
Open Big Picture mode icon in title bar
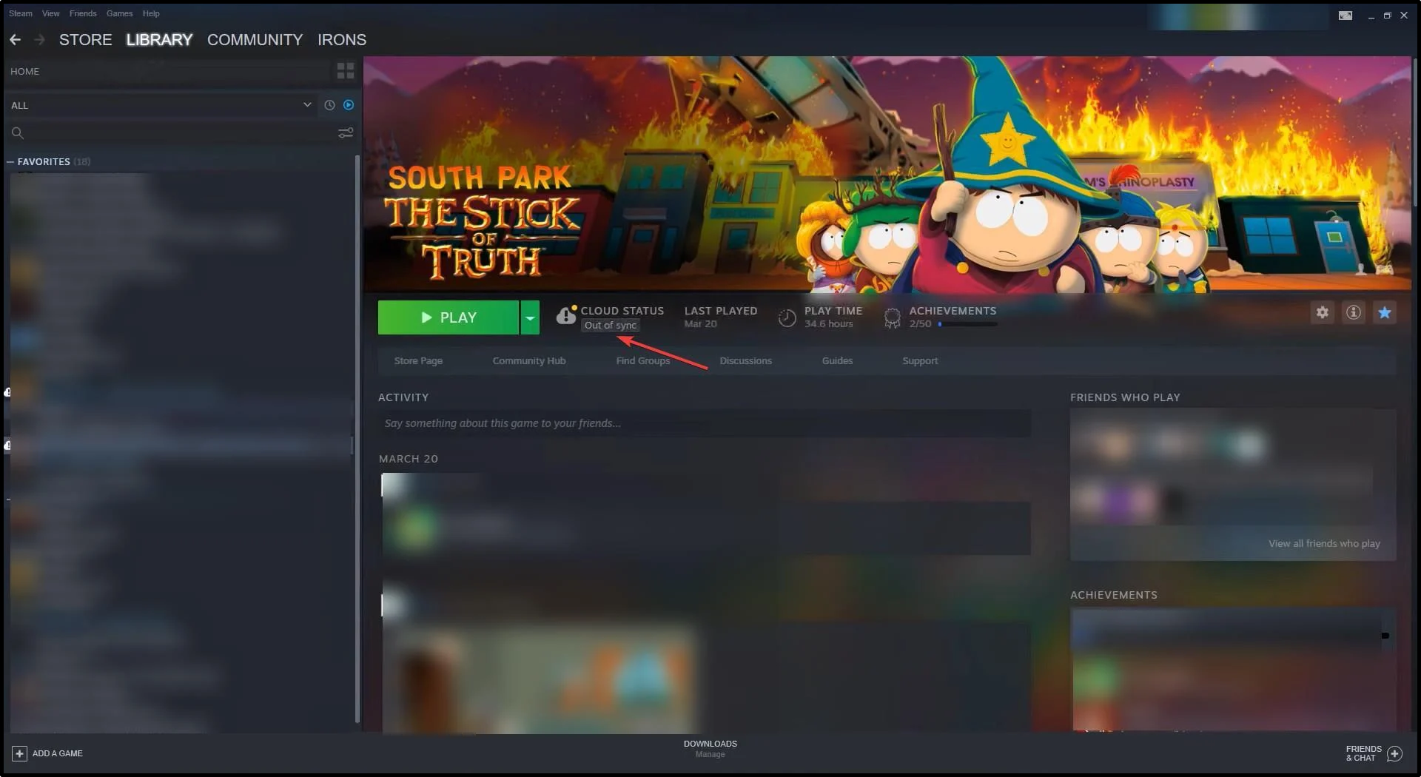click(1346, 16)
